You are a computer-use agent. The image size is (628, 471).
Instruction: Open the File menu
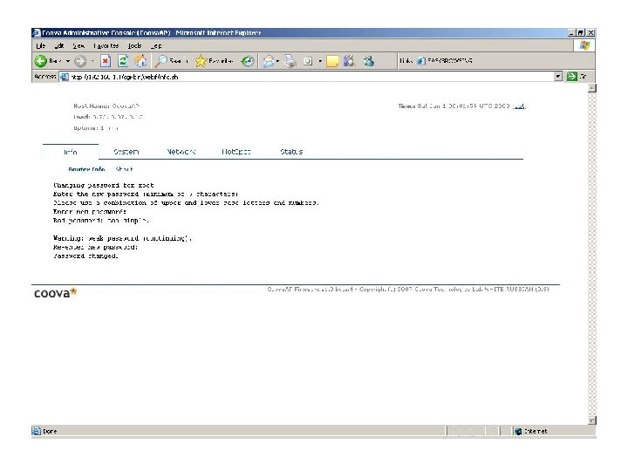pos(40,45)
